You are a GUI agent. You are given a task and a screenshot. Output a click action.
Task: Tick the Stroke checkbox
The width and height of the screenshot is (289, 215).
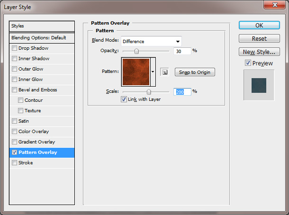click(x=14, y=162)
